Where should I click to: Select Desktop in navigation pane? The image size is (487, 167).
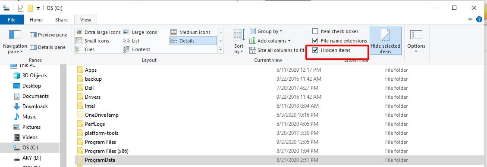(x=27, y=86)
